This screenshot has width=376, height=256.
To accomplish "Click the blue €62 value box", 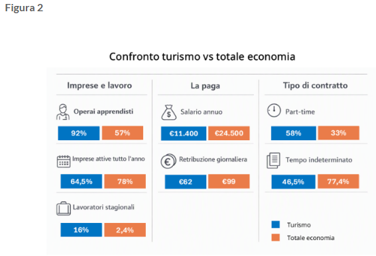I will click(x=186, y=182).
